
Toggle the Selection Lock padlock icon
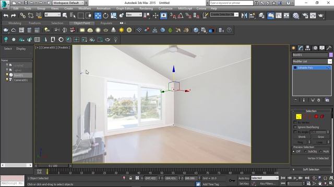coord(130,178)
